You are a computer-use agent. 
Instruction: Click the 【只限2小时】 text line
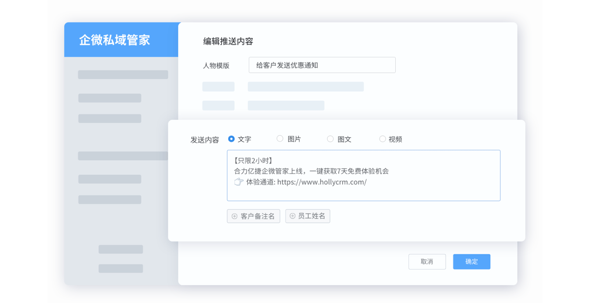pos(253,161)
